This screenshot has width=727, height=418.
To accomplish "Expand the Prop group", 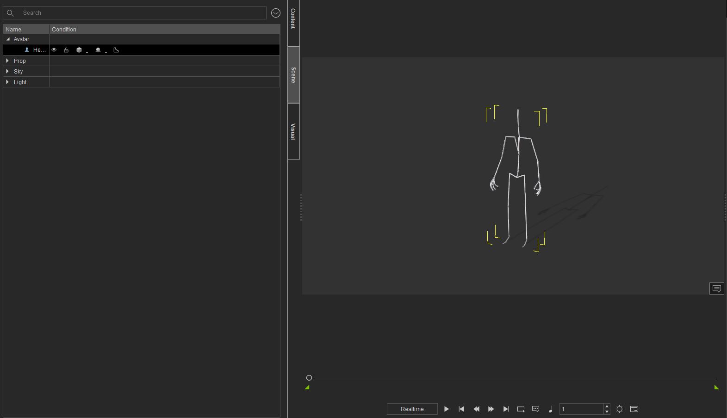I will click(x=7, y=61).
